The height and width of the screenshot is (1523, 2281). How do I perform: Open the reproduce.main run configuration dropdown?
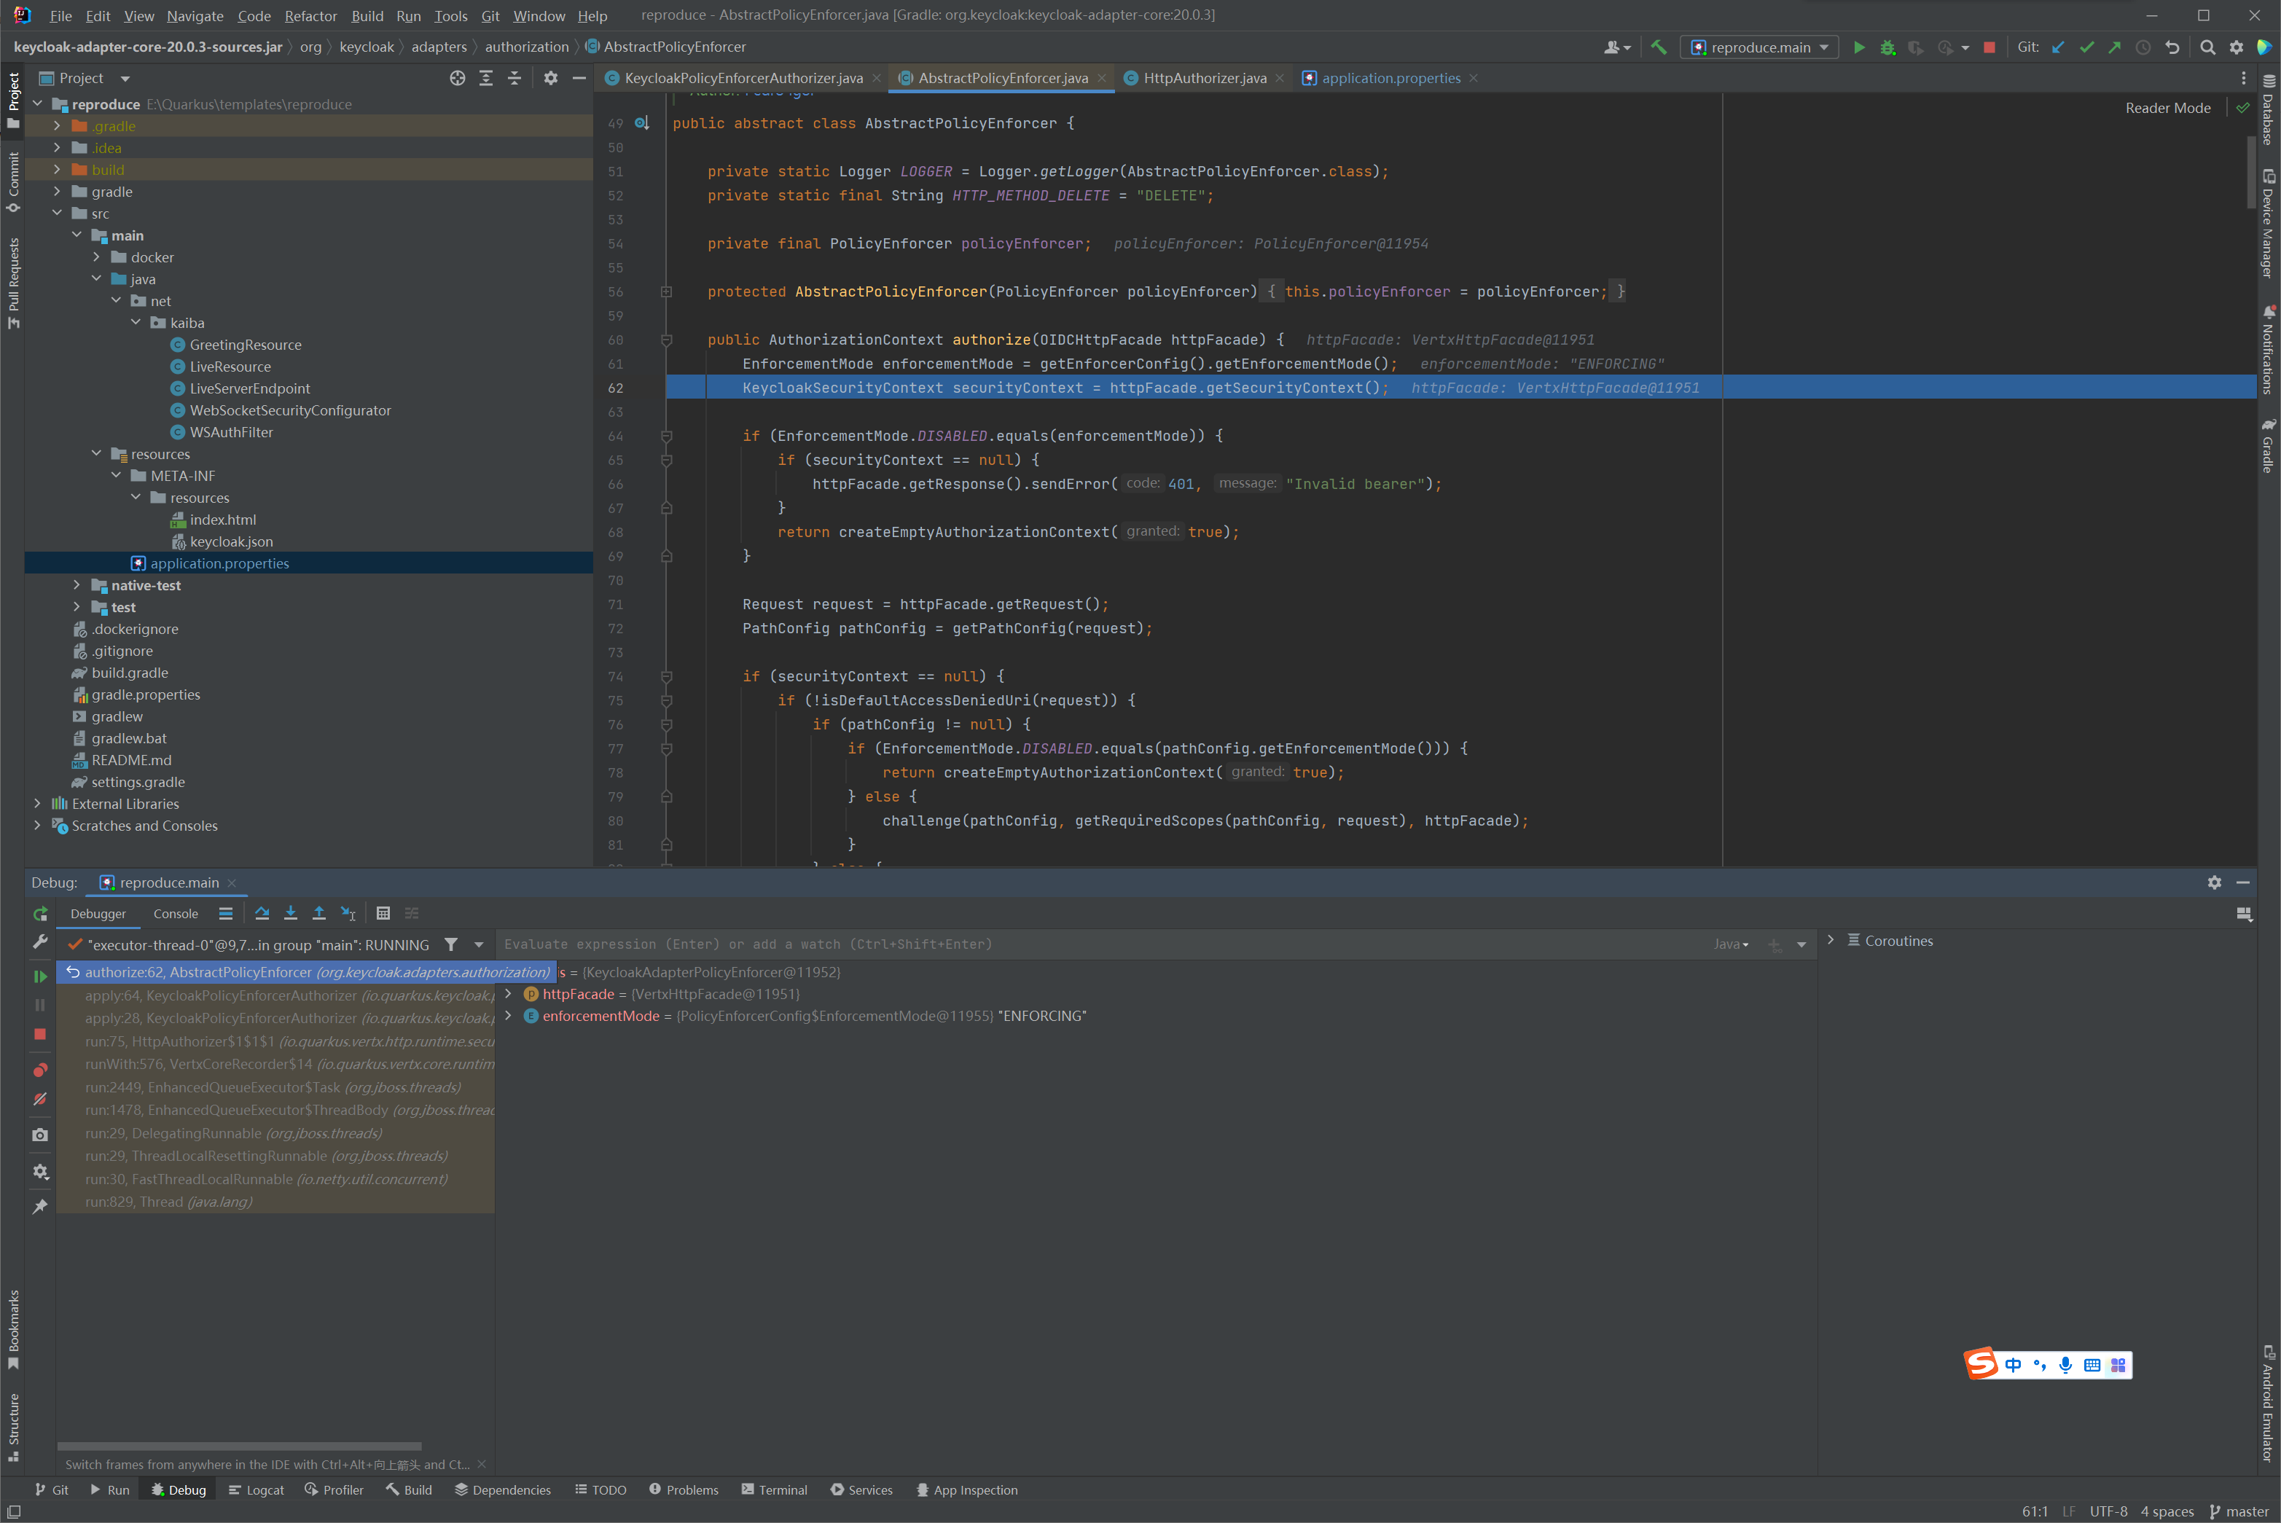[x=1759, y=47]
